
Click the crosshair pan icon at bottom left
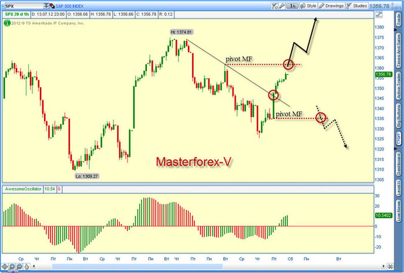click(x=5, y=267)
